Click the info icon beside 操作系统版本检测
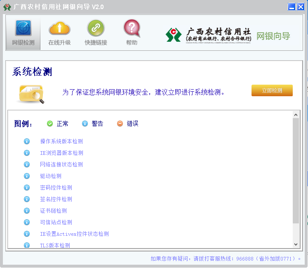The height and width of the screenshot is (268, 308). pos(27,141)
